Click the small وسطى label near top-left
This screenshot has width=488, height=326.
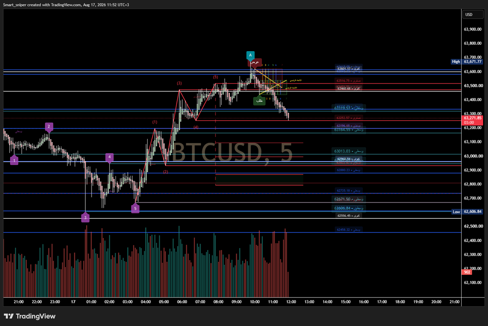[x=19, y=132]
